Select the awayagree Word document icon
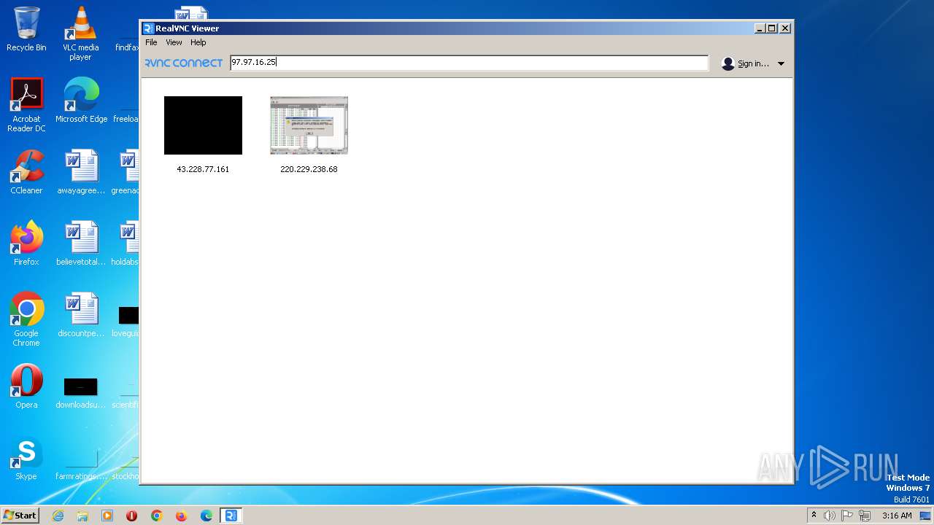This screenshot has height=525, width=934. pos(81,172)
